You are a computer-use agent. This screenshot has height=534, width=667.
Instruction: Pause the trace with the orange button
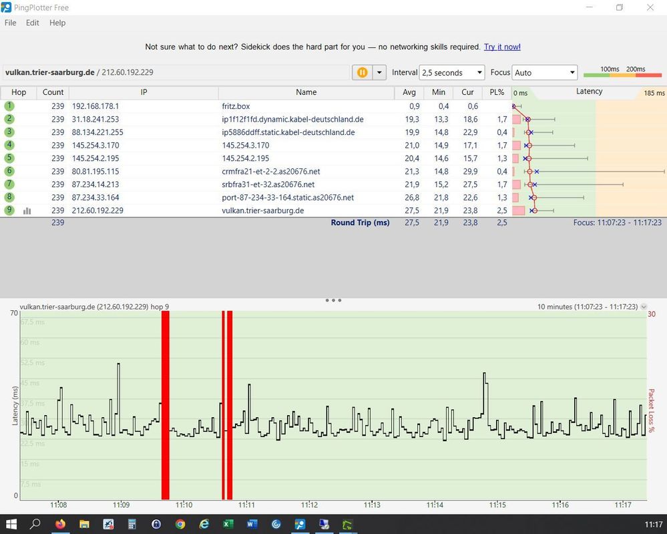(362, 72)
